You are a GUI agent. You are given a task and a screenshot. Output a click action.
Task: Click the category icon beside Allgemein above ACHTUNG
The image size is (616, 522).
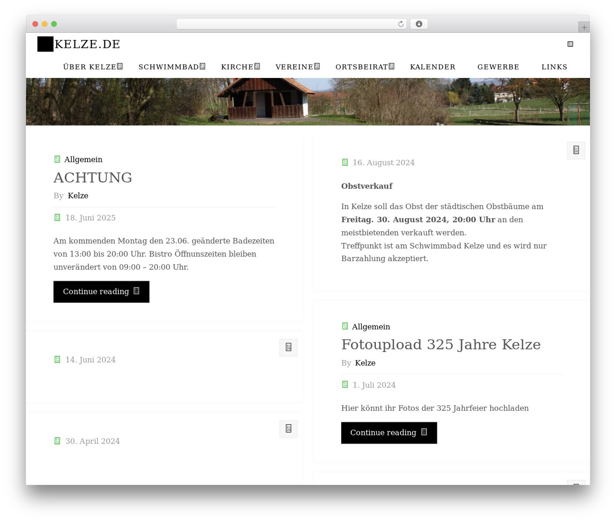57,159
